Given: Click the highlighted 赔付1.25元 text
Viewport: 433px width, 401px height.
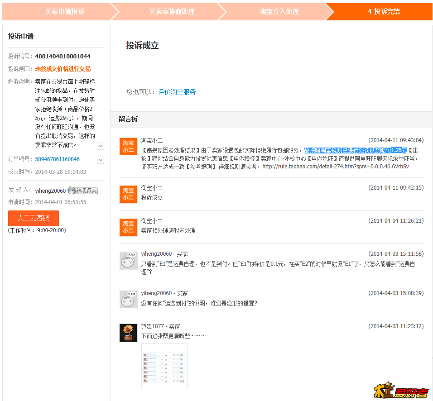Looking at the screenshot, I should [393, 150].
